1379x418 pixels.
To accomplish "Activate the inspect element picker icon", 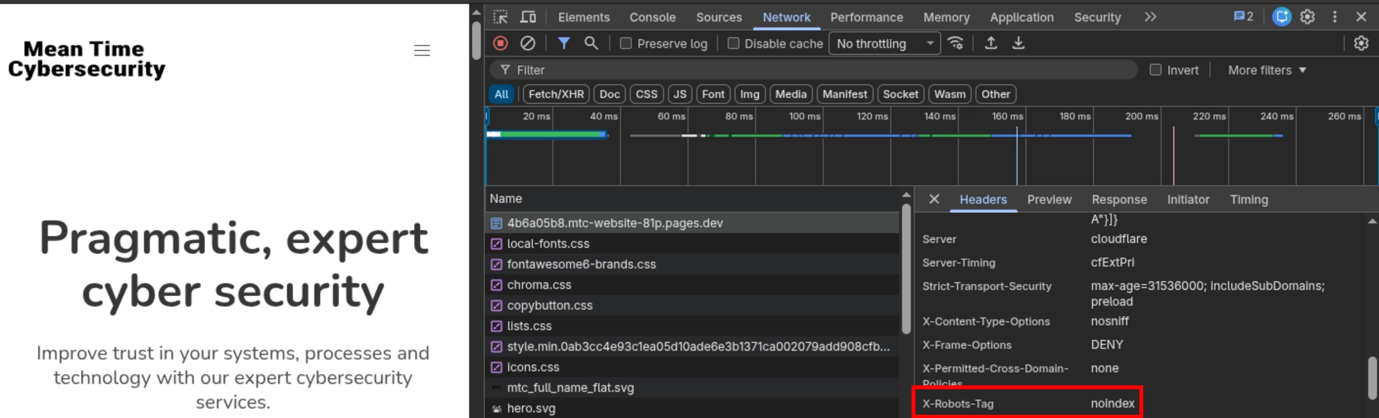I will (501, 17).
